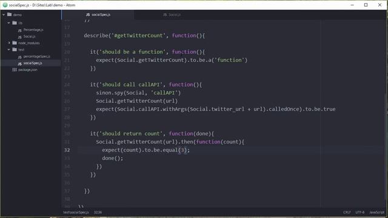Open percentageSpec.js in the test folder
The width and height of the screenshot is (388, 218).
[37, 56]
